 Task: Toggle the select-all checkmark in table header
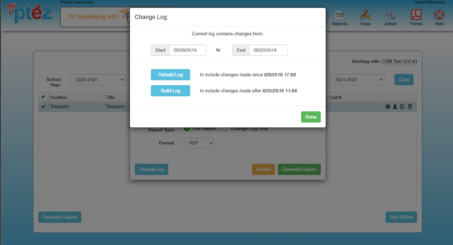(43, 97)
